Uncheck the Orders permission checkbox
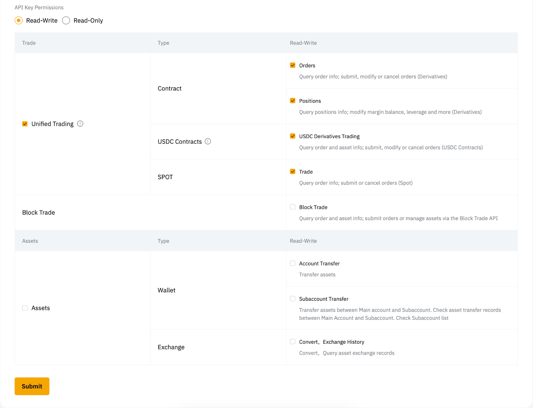 (293, 65)
